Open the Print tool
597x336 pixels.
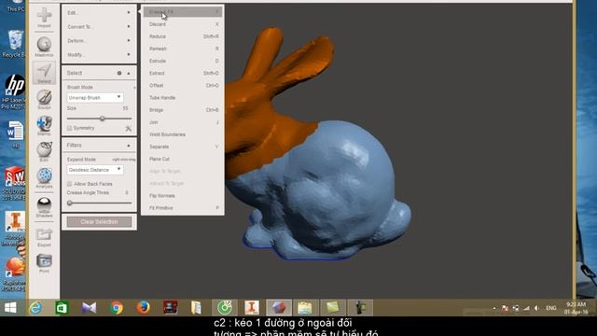[x=44, y=263]
